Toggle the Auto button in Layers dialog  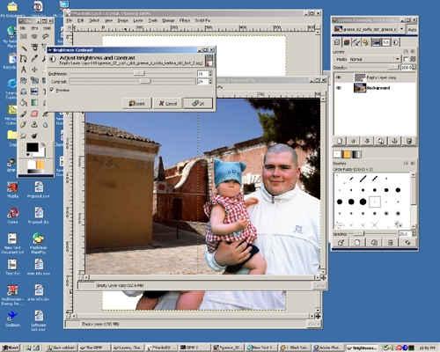412,30
